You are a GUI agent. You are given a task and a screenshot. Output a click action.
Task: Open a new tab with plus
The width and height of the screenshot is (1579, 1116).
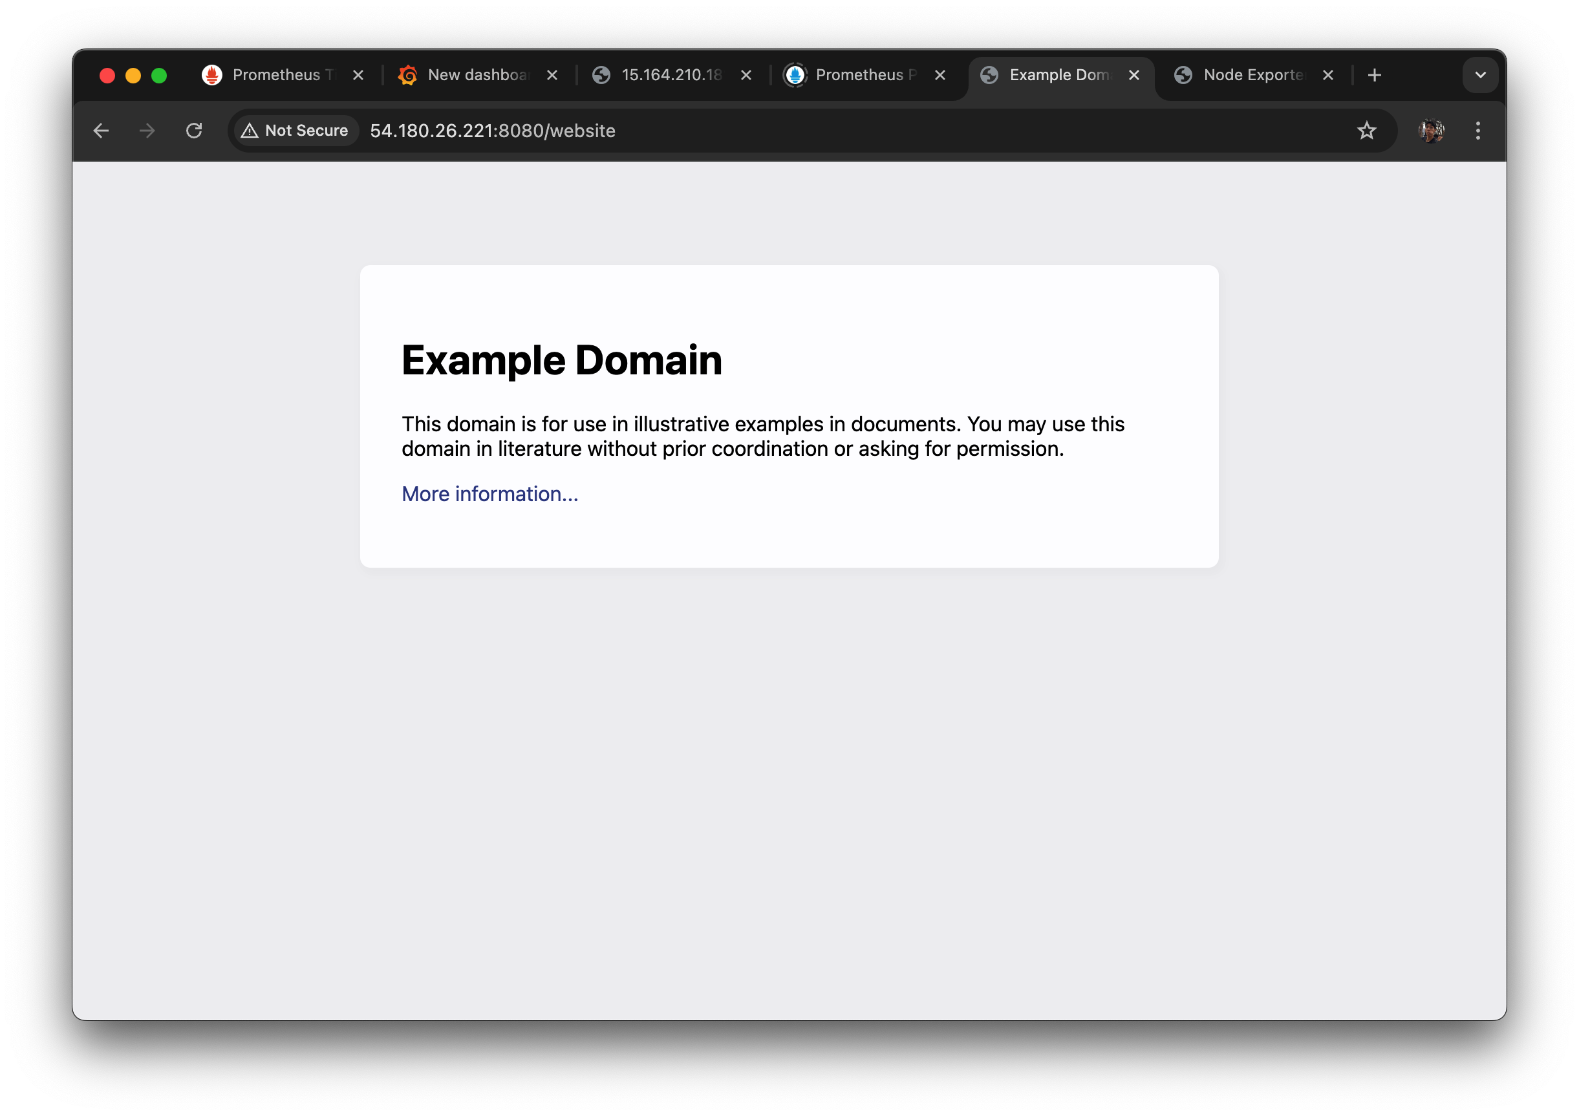coord(1375,75)
